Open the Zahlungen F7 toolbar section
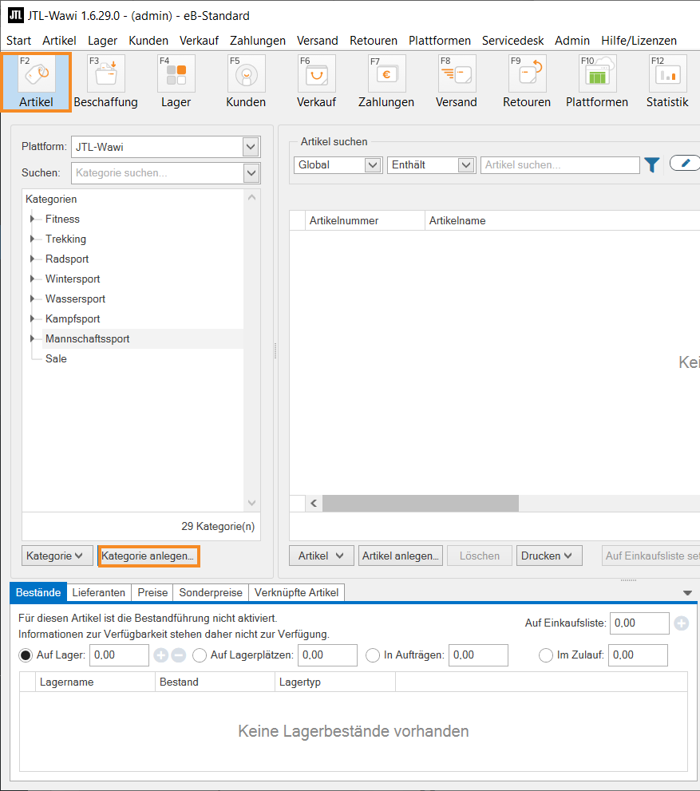 pos(386,81)
